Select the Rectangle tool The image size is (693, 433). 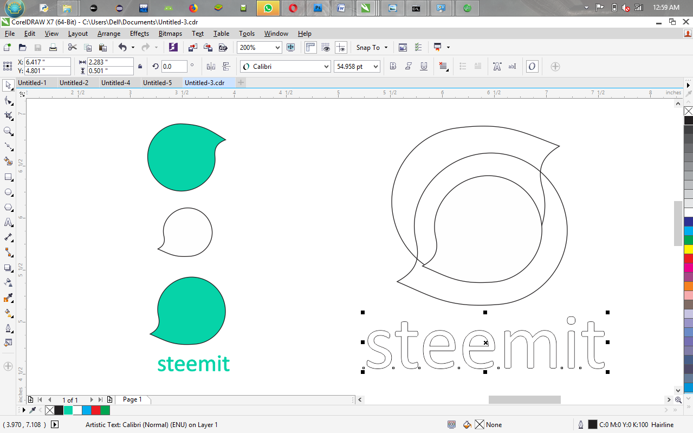pos(8,177)
